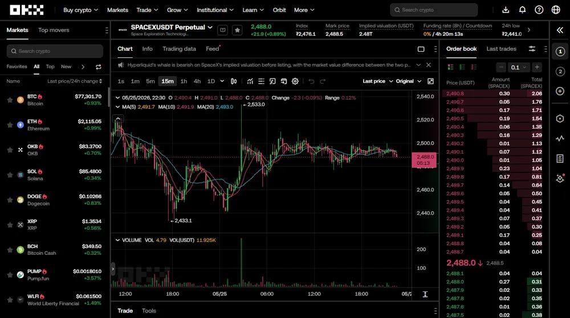Show sell orders only in order book
The image size is (570, 318).
(474, 67)
